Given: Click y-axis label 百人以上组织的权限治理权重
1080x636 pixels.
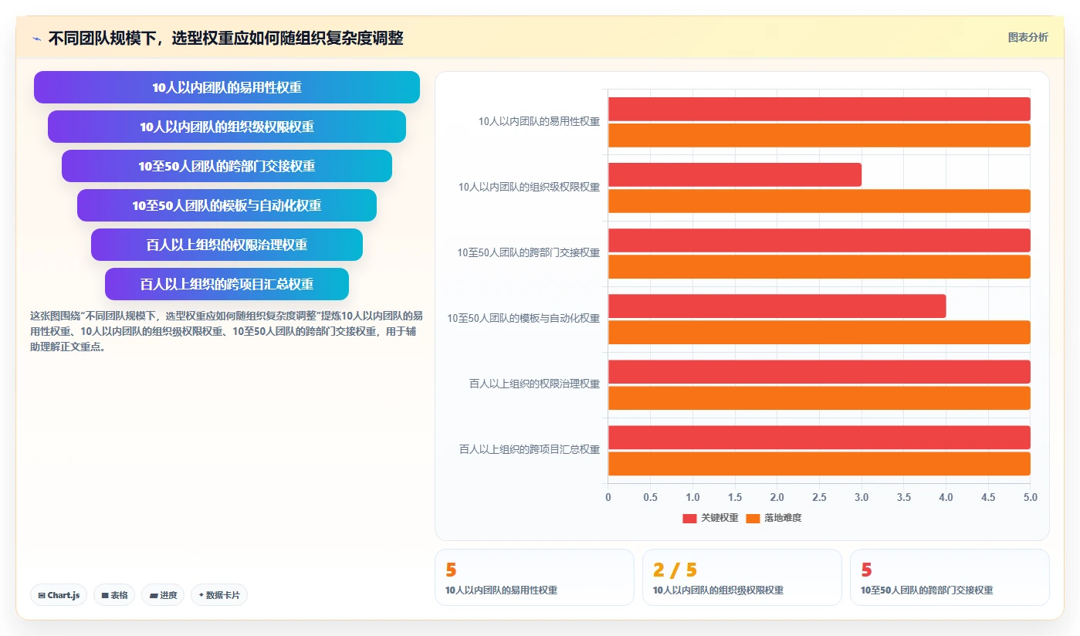Looking at the screenshot, I should coord(534,384).
